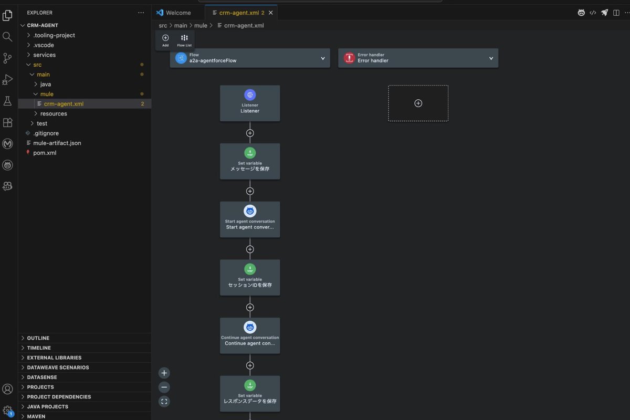Select the MuleSoft icon in the activity bar
This screenshot has height=420, width=630.
click(x=7, y=143)
